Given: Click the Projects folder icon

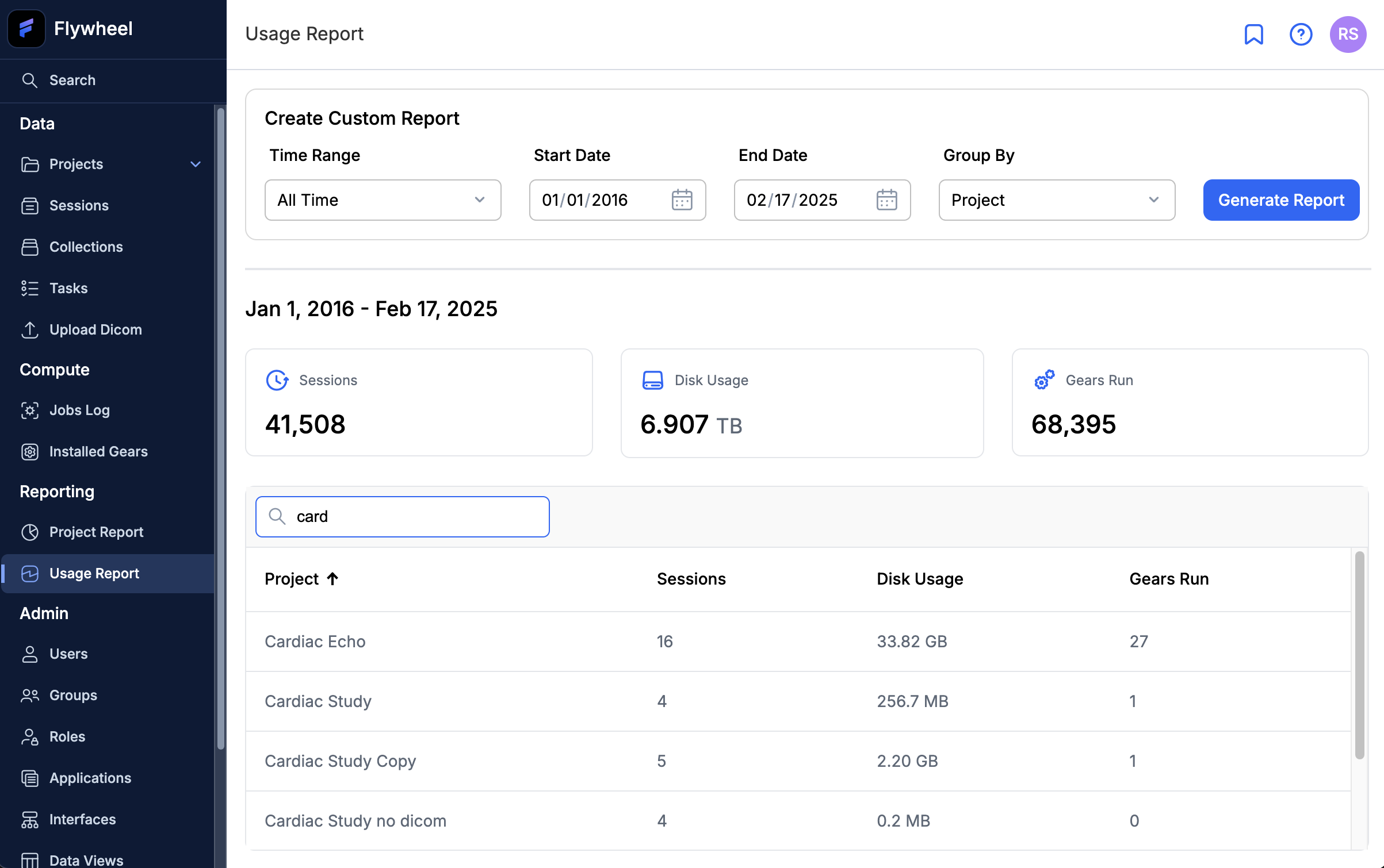Looking at the screenshot, I should click(30, 164).
